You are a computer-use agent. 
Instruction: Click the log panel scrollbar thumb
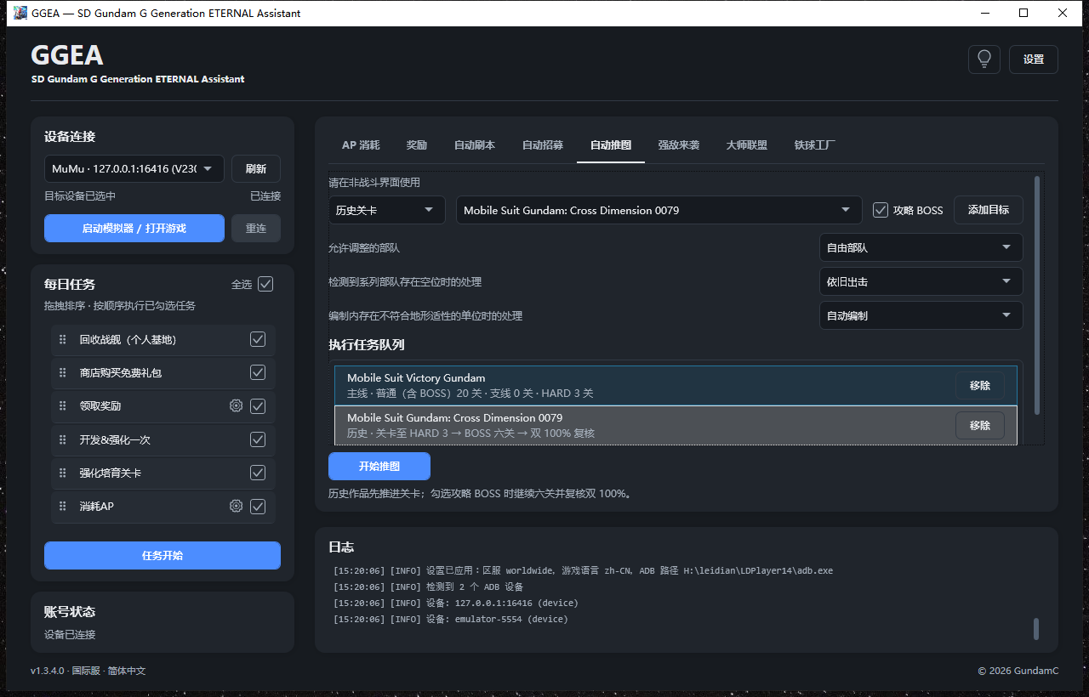(x=1036, y=629)
